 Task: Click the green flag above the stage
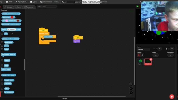[137, 6]
